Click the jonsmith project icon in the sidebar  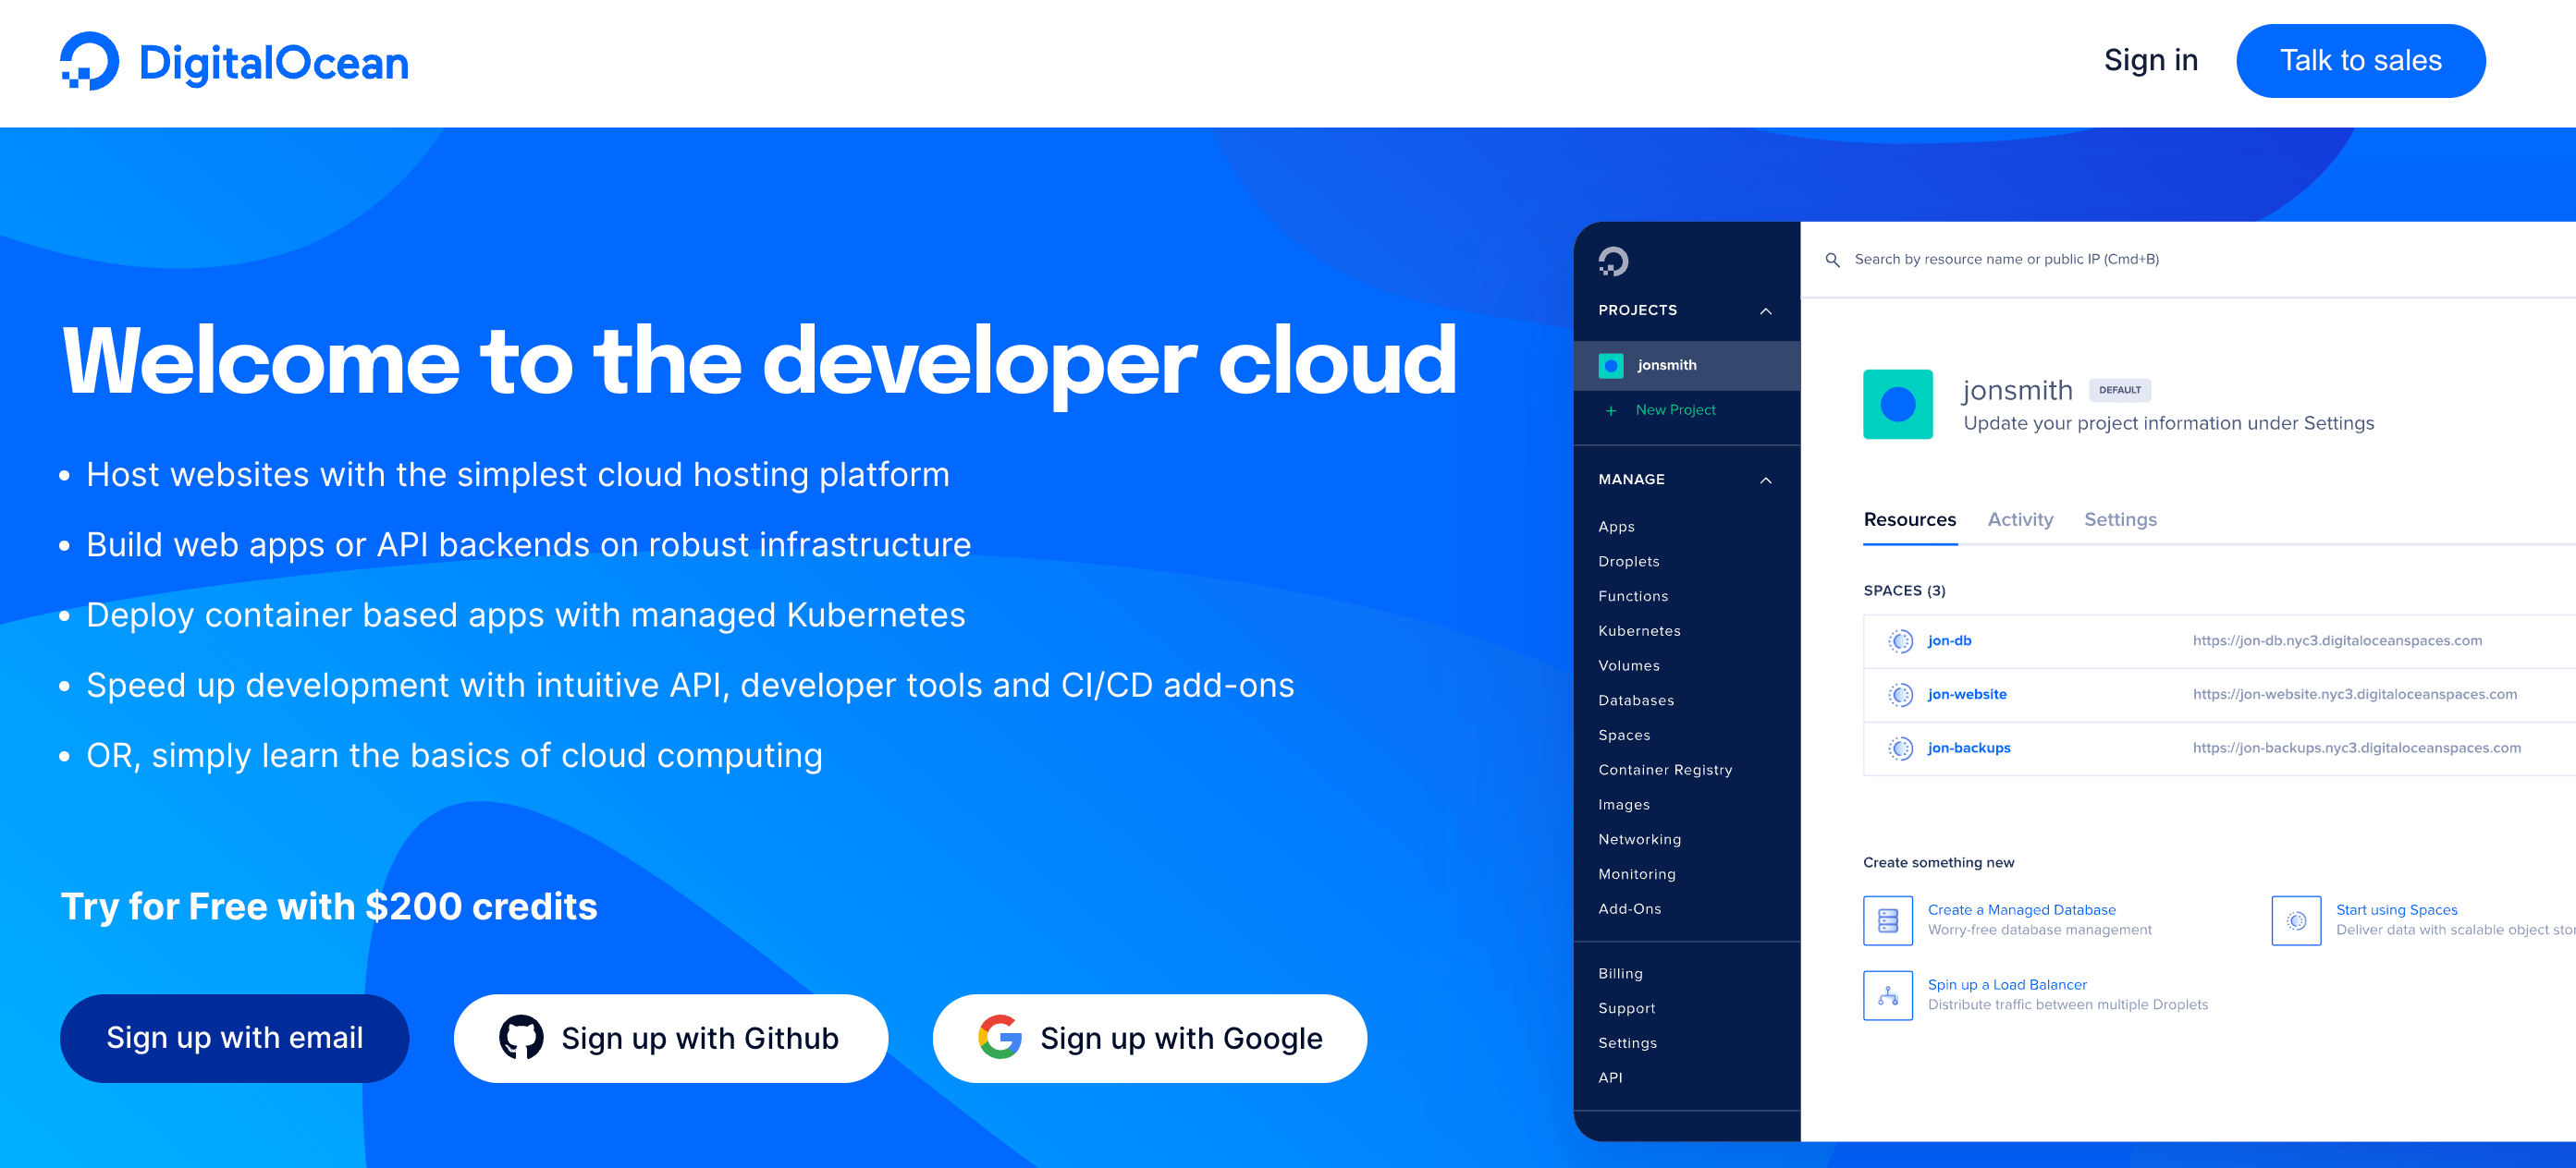tap(1611, 366)
